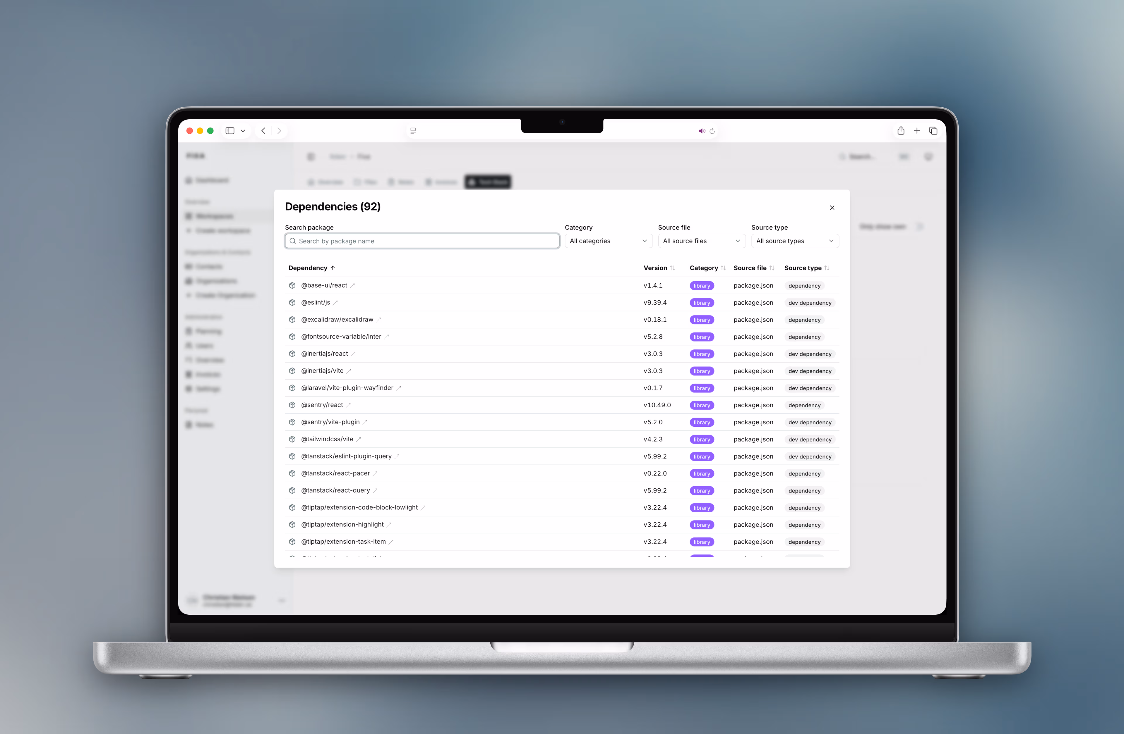Open external link icon for @tiptap/extension-code-block-lowlight

point(423,508)
